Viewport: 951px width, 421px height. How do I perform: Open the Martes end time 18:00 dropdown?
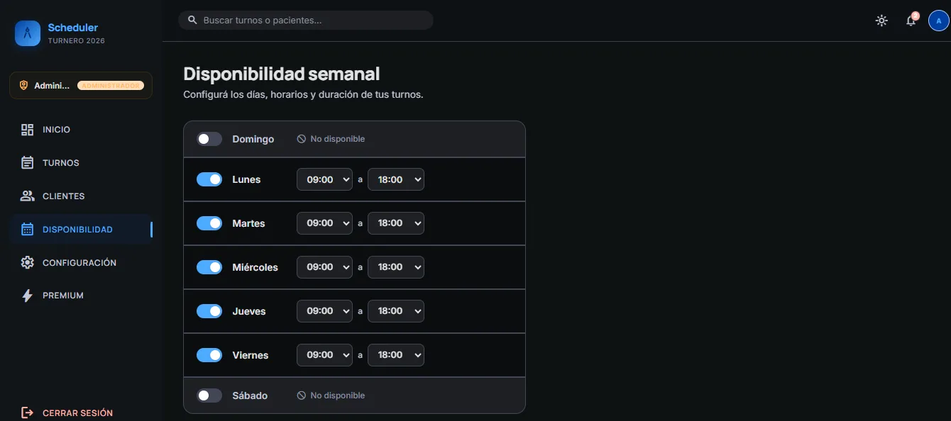click(x=396, y=223)
